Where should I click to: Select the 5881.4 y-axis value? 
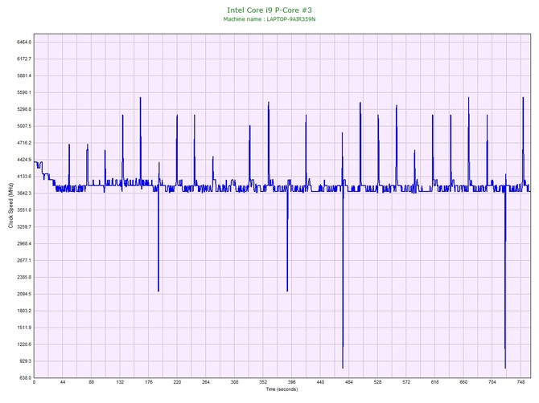tap(24, 75)
